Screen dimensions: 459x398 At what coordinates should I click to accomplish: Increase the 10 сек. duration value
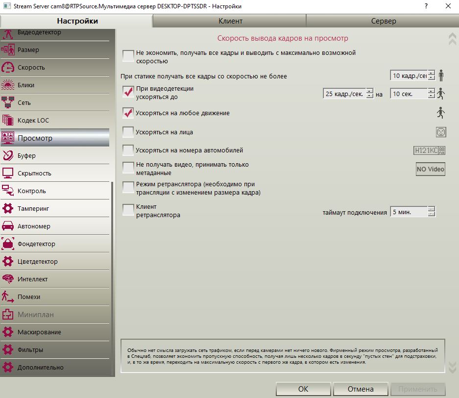coord(432,91)
